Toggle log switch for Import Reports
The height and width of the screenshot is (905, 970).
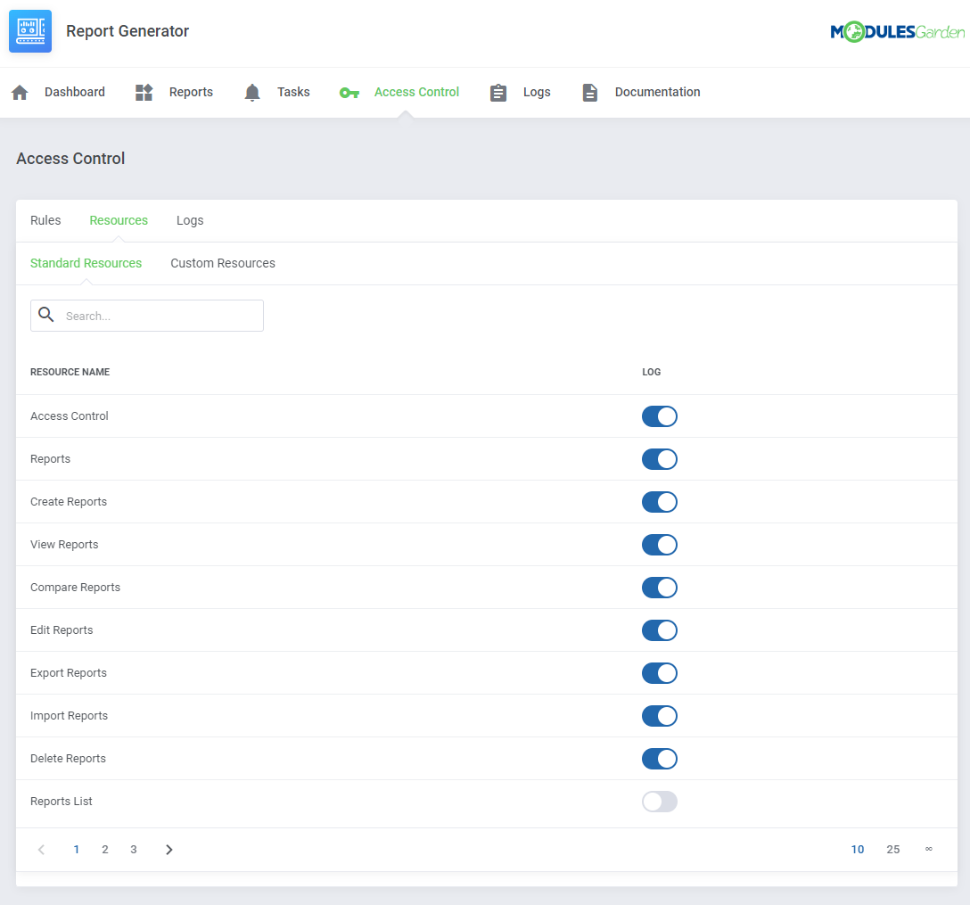[660, 716]
